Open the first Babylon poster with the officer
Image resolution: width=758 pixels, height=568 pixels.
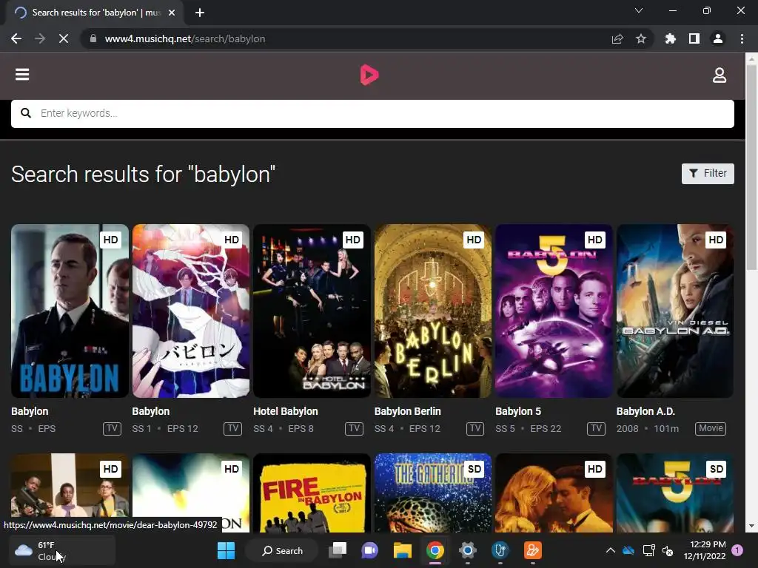coord(70,311)
